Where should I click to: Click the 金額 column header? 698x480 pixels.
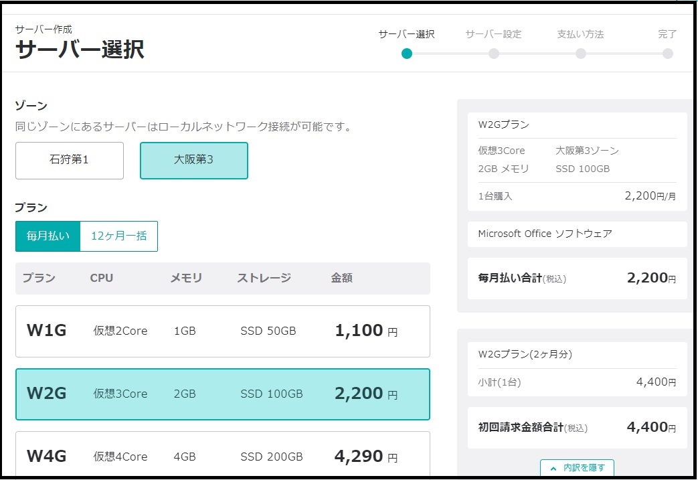(342, 278)
